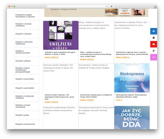Go to Książki o jodze category
Screen dimensions: 164x139
coord(27,115)
